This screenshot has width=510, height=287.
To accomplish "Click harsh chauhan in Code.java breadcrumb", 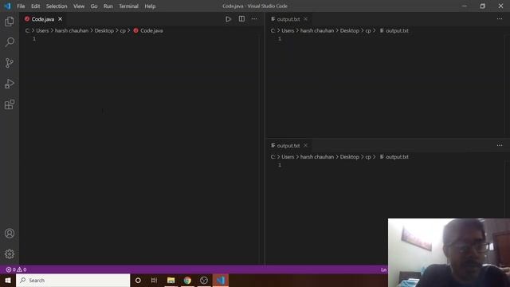I will pyautogui.click(x=72, y=30).
